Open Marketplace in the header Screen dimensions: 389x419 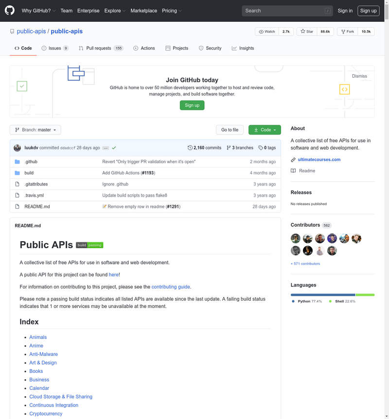tap(143, 11)
